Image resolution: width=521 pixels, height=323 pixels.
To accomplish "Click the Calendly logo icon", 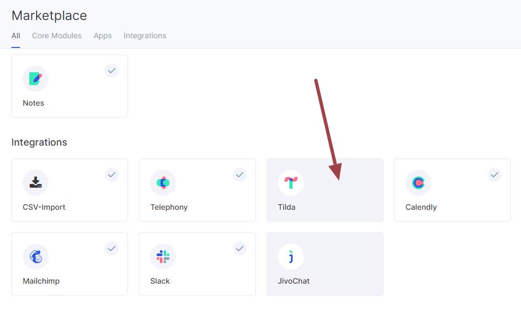I will tap(418, 183).
